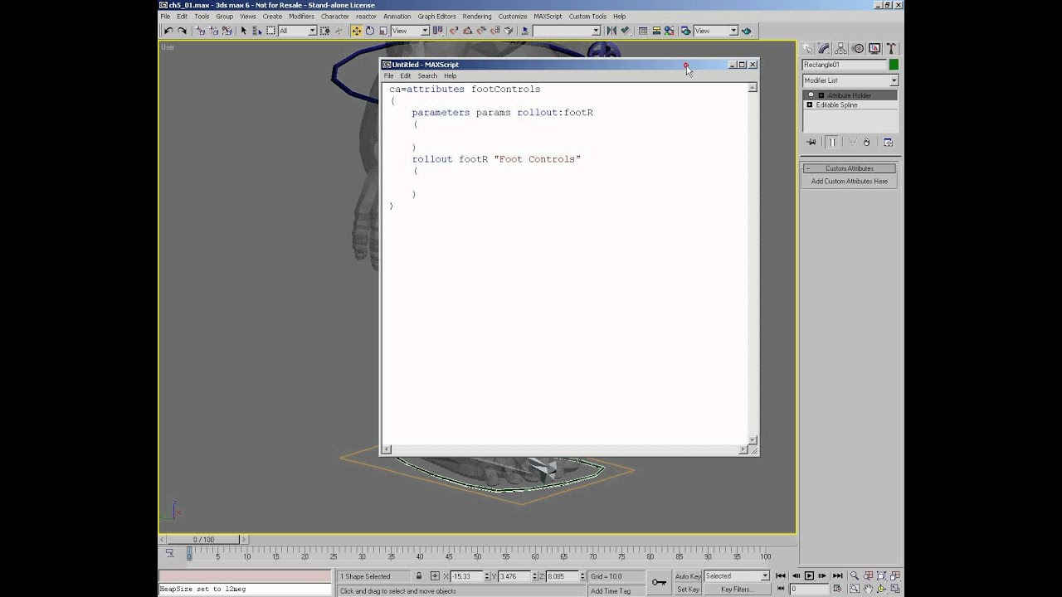Screen dimensions: 1062x597
Task: Open Search menu in MAXScript editor window
Action: point(427,75)
